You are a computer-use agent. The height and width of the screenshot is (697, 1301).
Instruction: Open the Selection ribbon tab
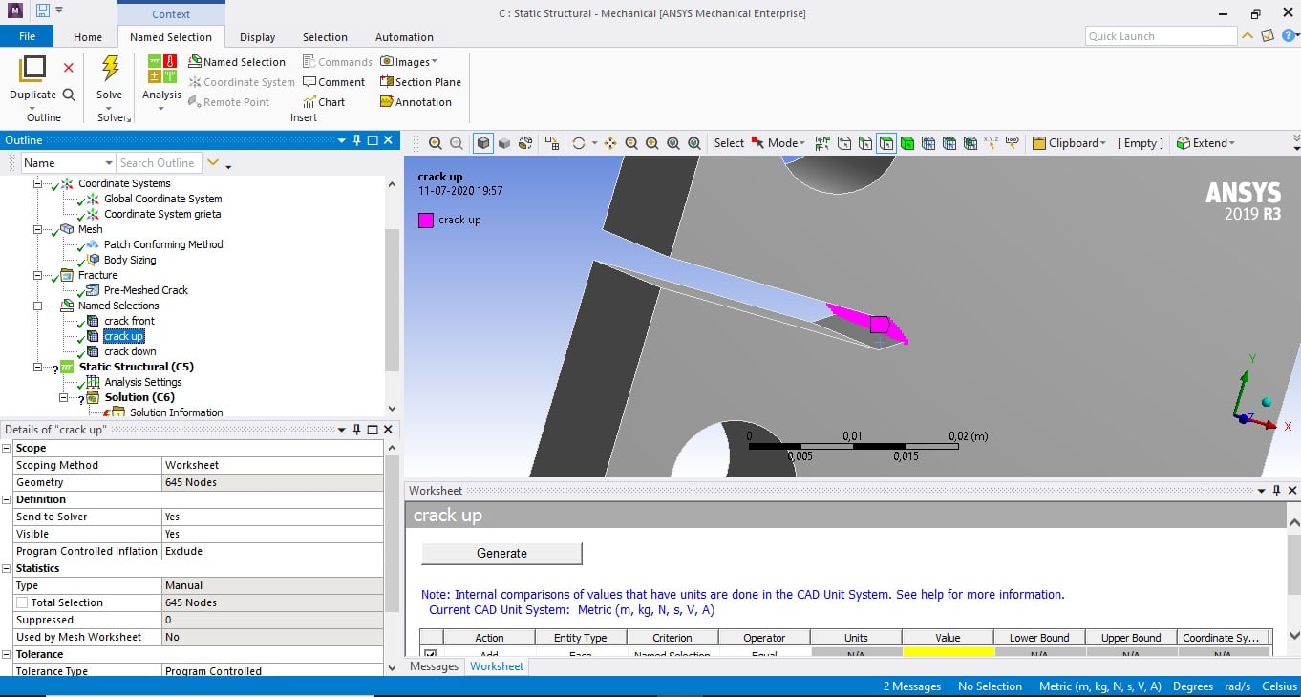coord(325,37)
